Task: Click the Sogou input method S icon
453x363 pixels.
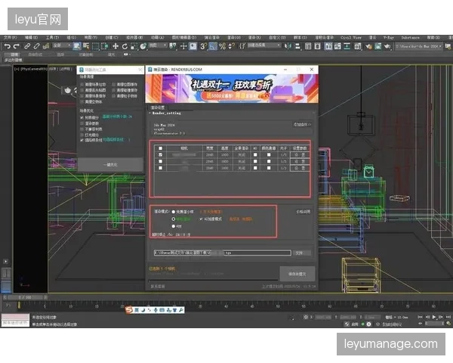Action: coord(129,310)
